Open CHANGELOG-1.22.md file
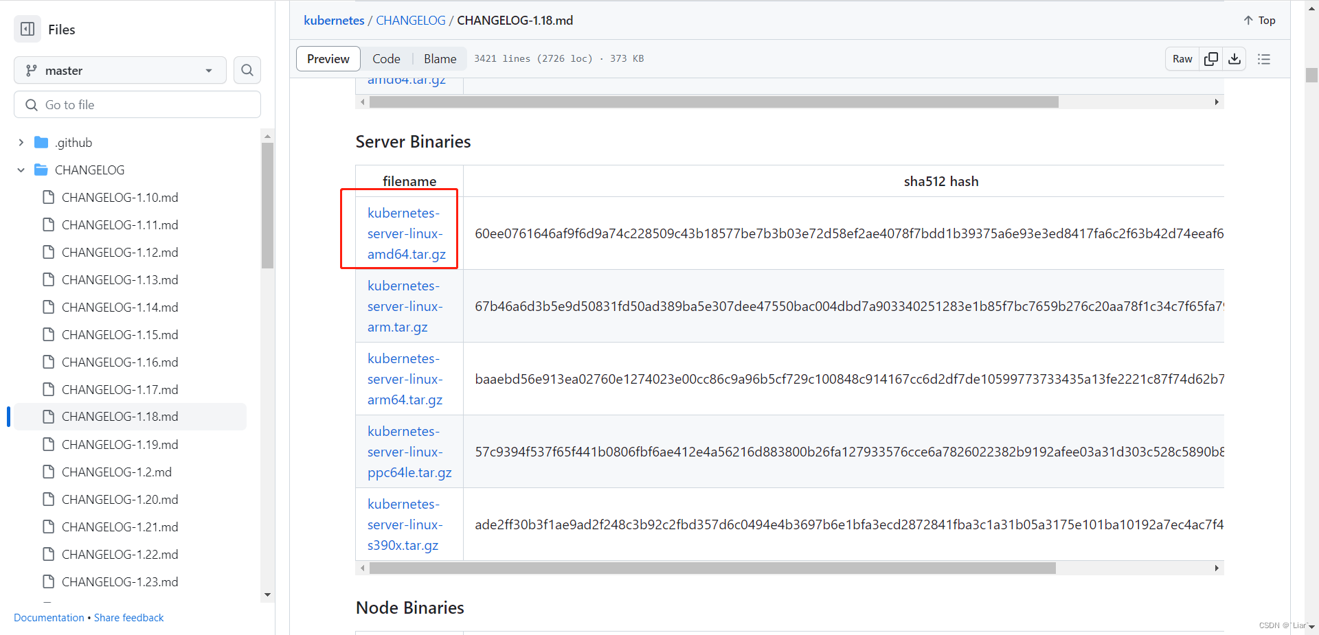 point(120,555)
